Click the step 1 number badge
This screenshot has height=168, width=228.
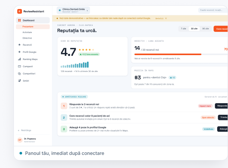(x=64, y=106)
